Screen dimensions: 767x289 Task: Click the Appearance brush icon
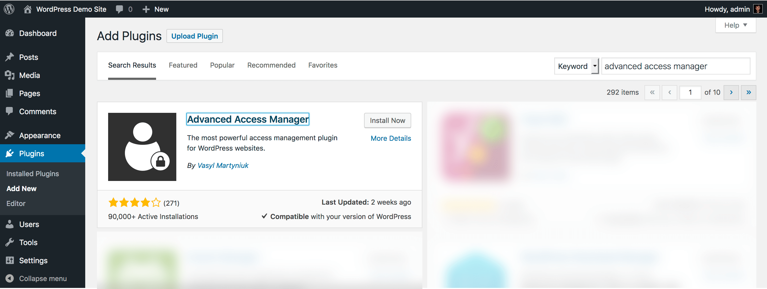click(10, 135)
